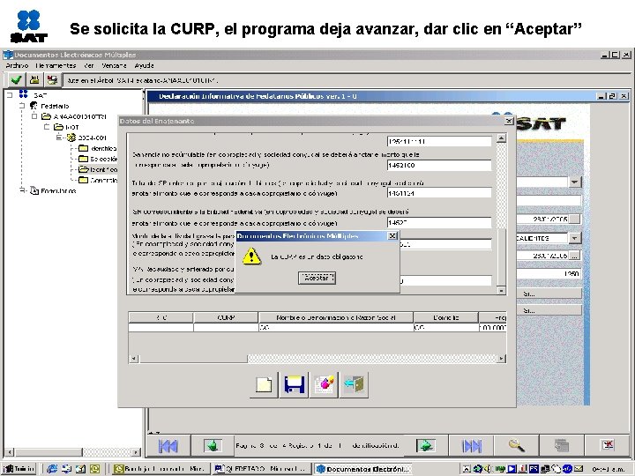
Task: Click the ganancia no acumulable input field
Action: pyautogui.click(x=439, y=165)
